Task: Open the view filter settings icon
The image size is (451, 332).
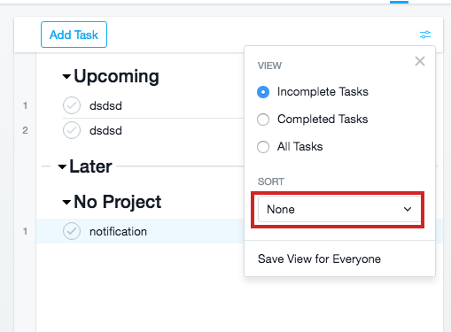Action: point(425,35)
